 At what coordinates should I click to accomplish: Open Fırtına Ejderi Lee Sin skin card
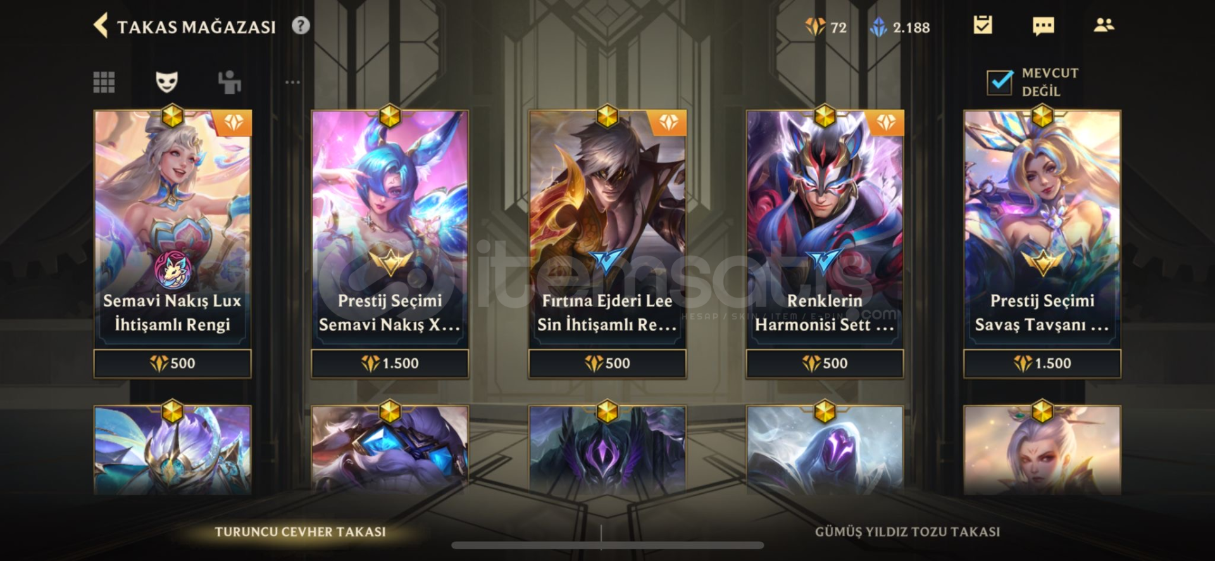point(607,229)
